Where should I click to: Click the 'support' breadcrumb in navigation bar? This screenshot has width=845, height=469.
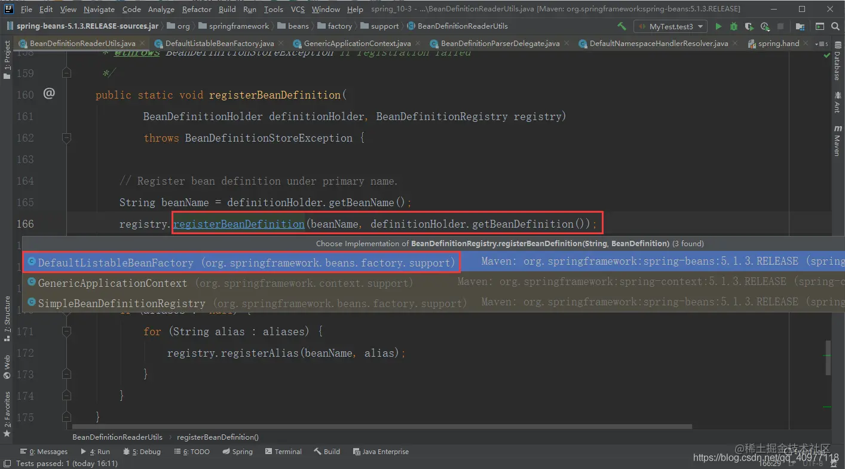(x=380, y=26)
